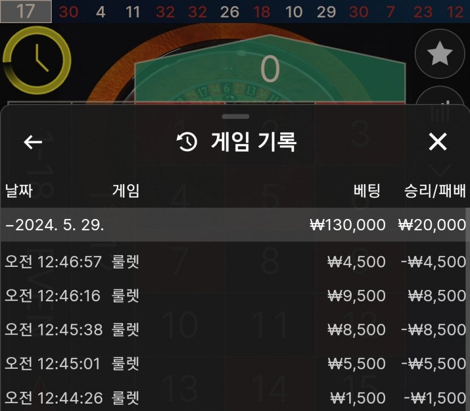Grab the sheet handle above 게임 기록
The height and width of the screenshot is (411, 470).
236,117
